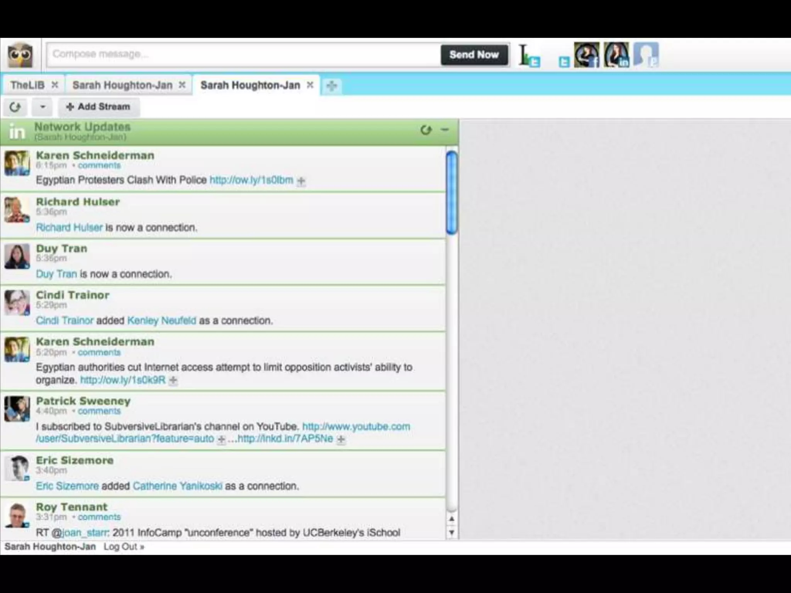Select the LinkedIn profile avatar
Screen dimensions: 791x593
click(616, 55)
